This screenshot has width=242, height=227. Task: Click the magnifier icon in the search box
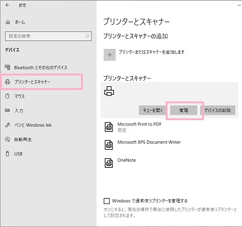87,36
